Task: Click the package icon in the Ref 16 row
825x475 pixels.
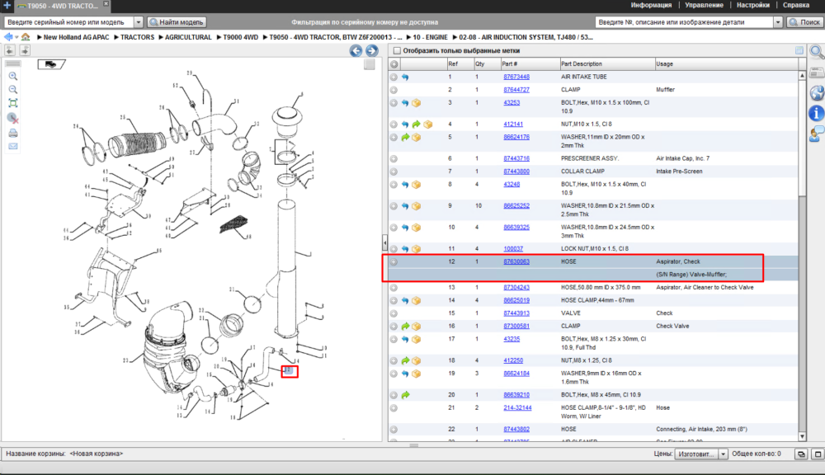Action: tap(416, 326)
